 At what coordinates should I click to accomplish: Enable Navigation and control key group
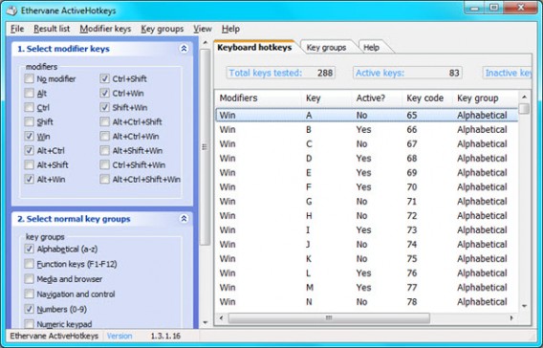[x=29, y=294]
